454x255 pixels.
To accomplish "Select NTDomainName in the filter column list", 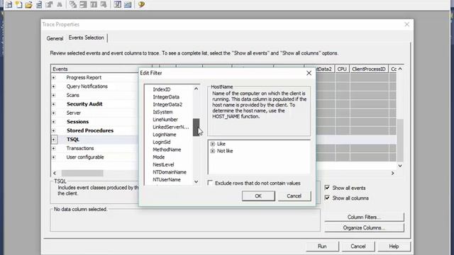I will click(x=170, y=172).
